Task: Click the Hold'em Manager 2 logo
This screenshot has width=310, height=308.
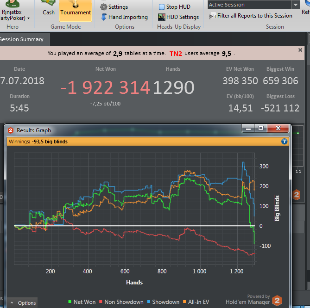Action: click(277, 301)
